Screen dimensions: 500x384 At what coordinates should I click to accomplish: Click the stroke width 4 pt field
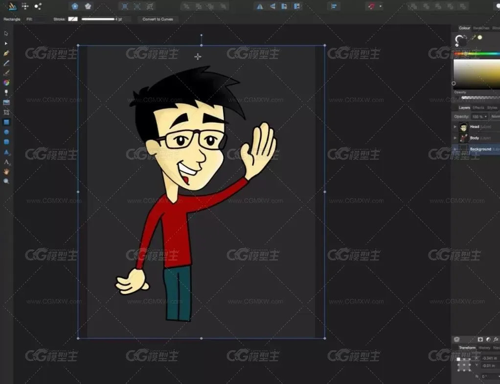(123, 19)
